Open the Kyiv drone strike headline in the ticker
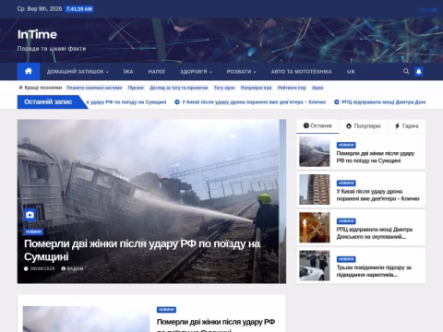Screen dimensions: 443x332 (254, 102)
